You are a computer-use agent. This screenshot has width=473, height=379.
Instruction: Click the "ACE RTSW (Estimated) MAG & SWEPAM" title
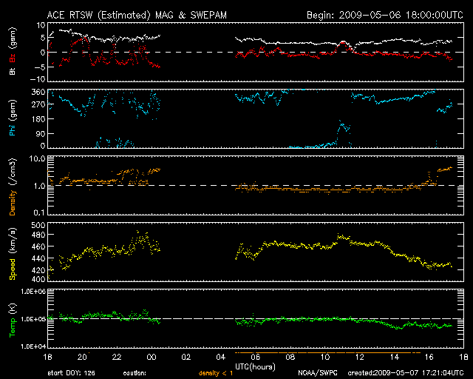point(137,15)
